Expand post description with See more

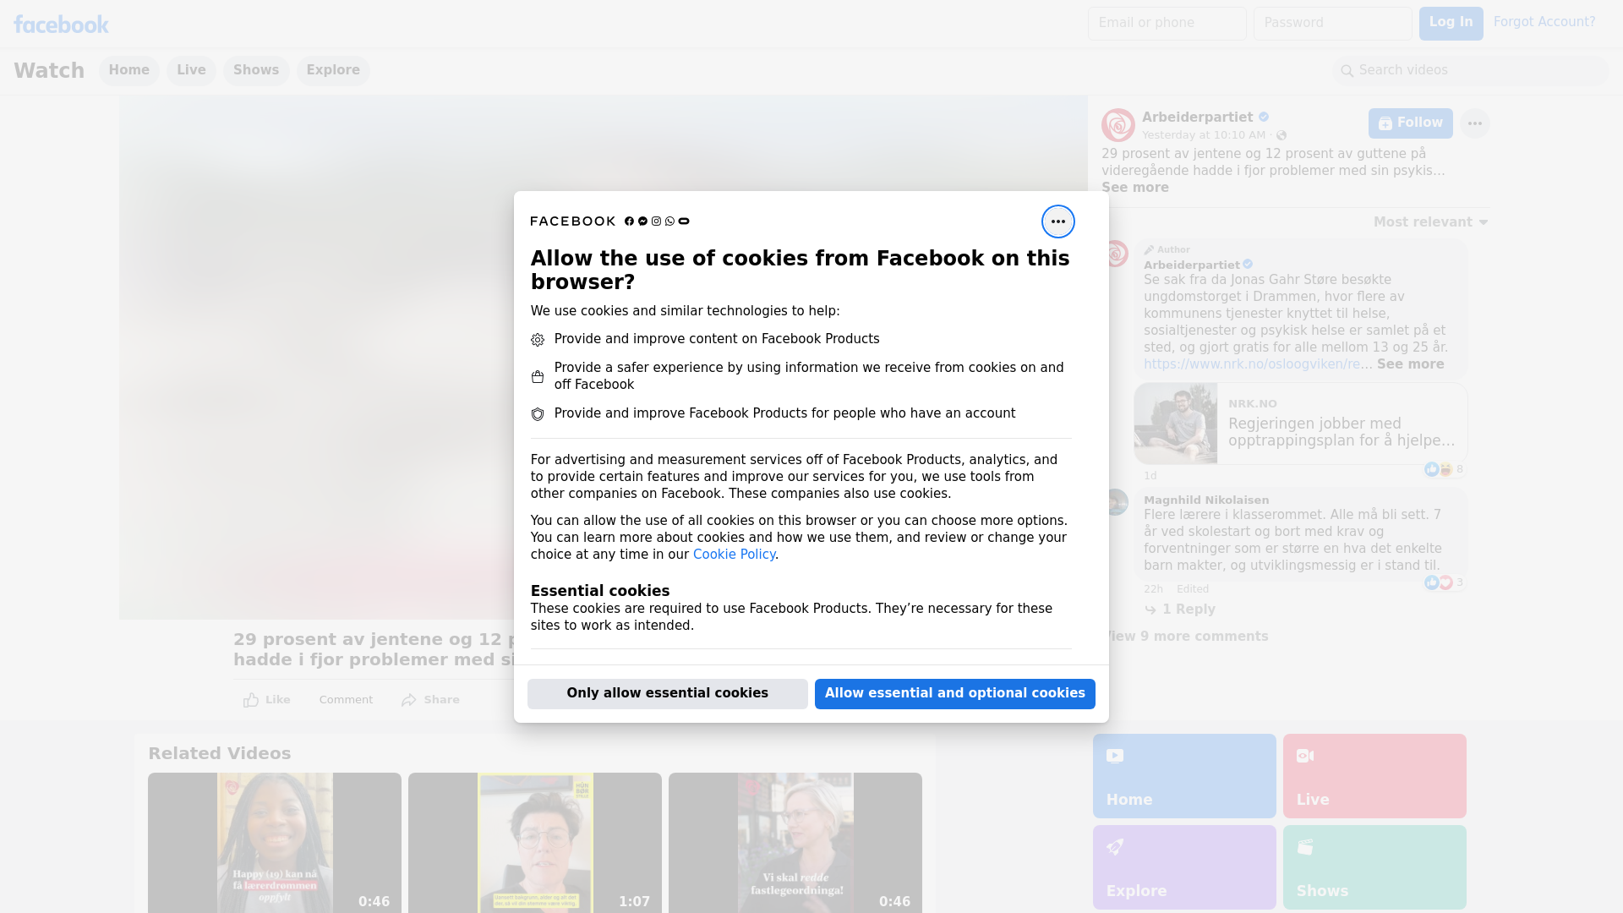(x=1134, y=188)
